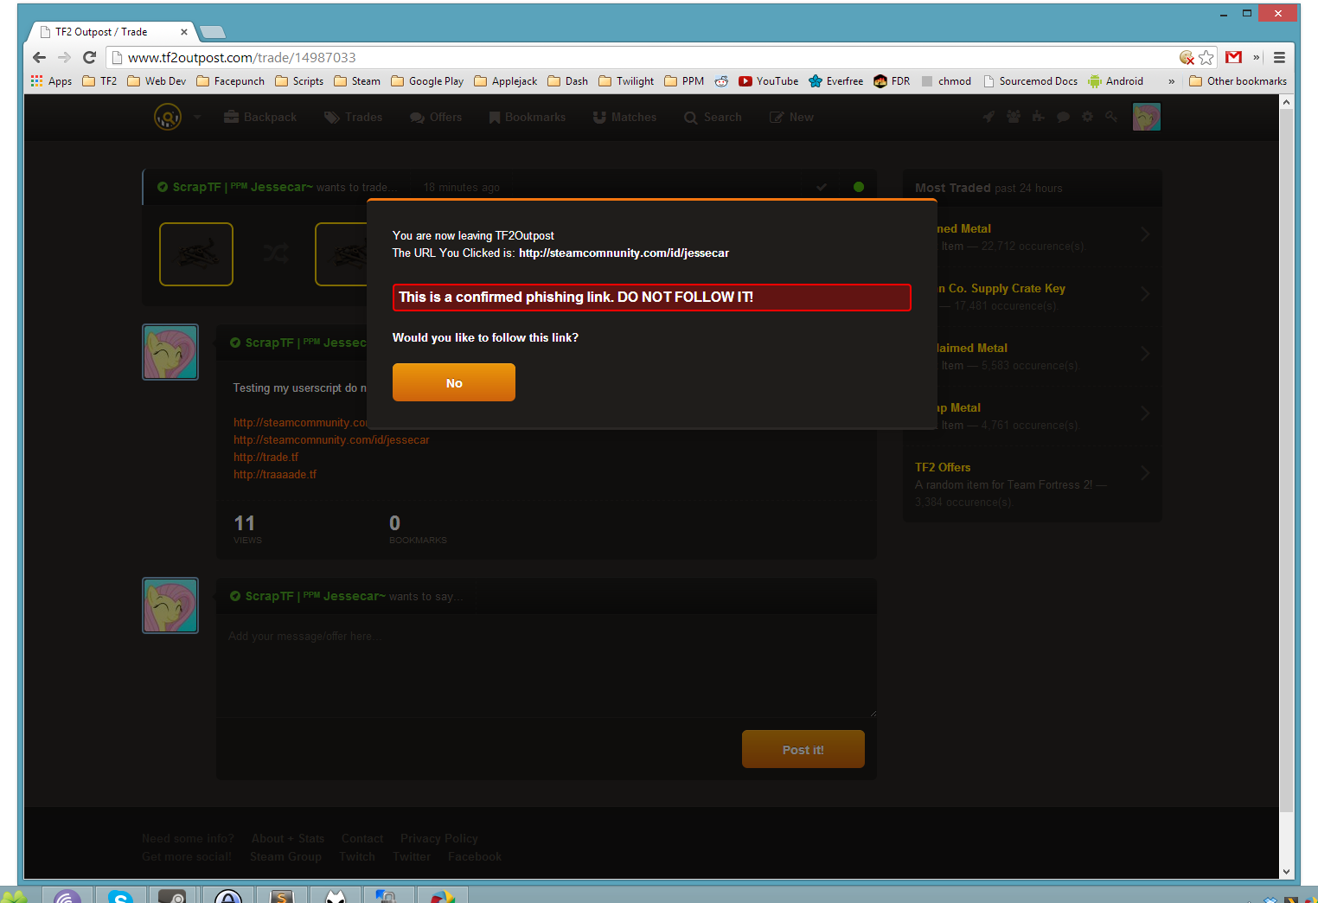Open the TF2 bookmarks folder

[x=99, y=81]
